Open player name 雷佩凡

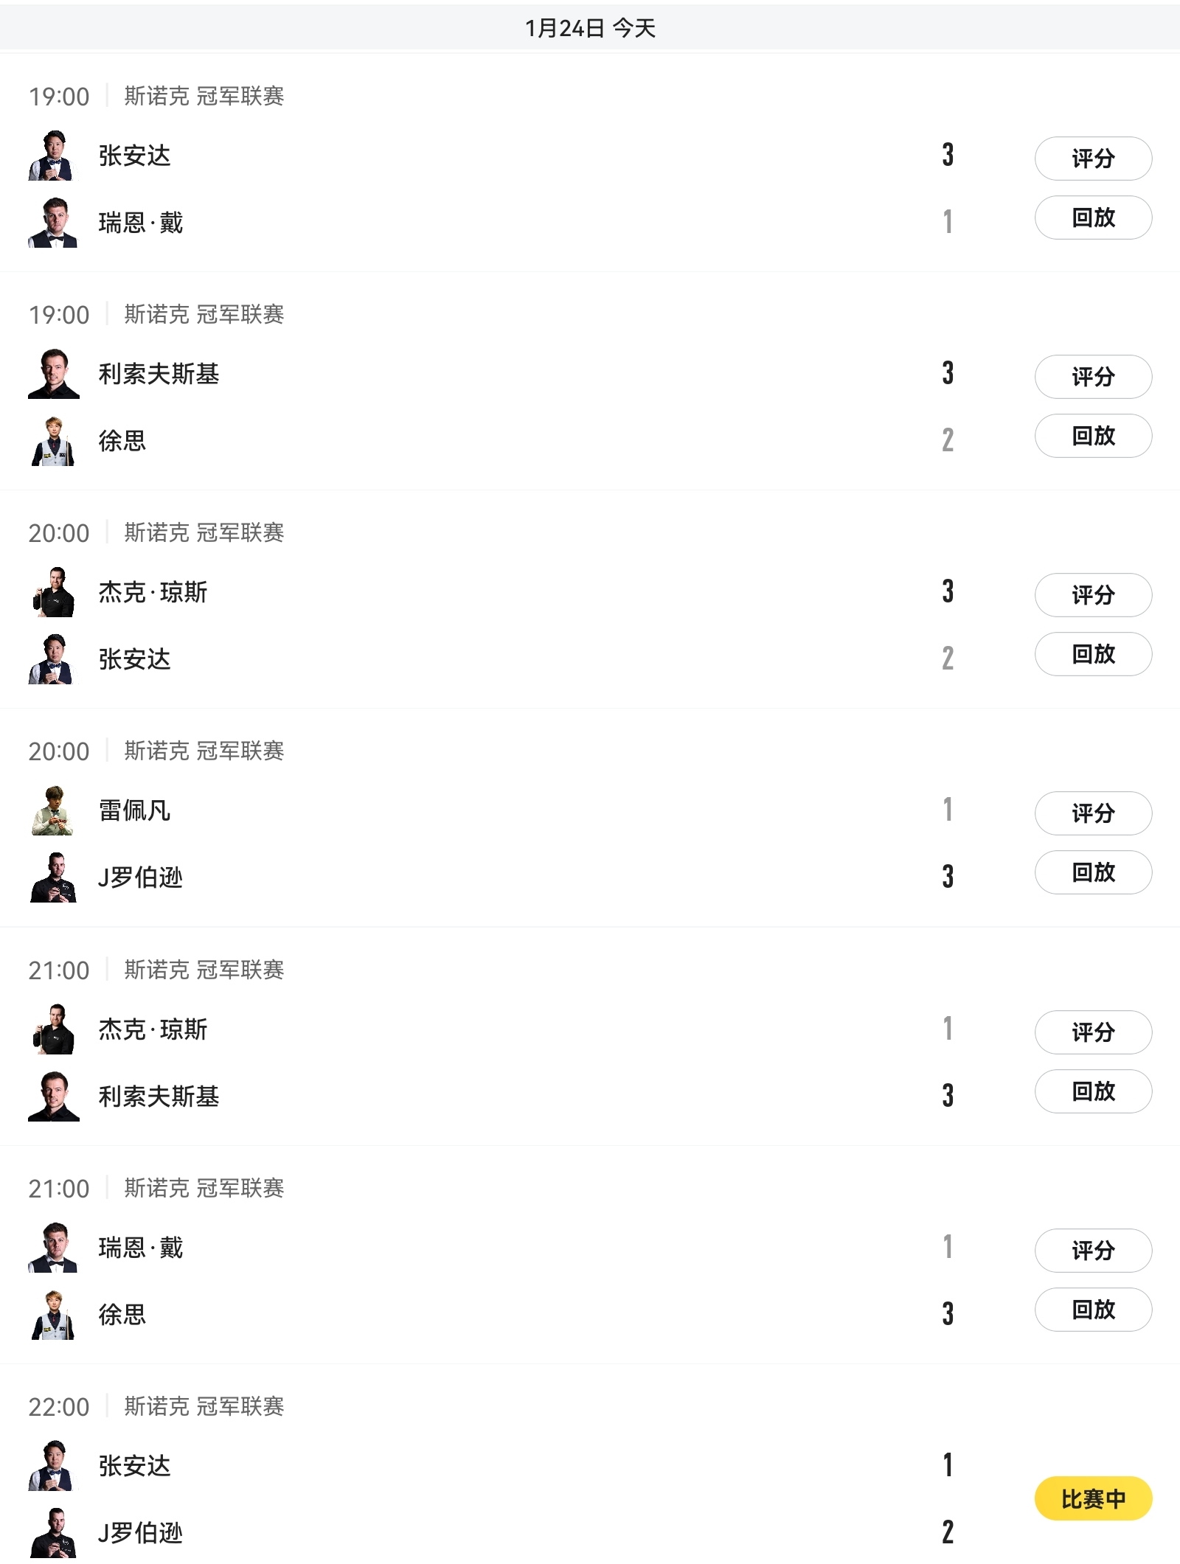[135, 810]
